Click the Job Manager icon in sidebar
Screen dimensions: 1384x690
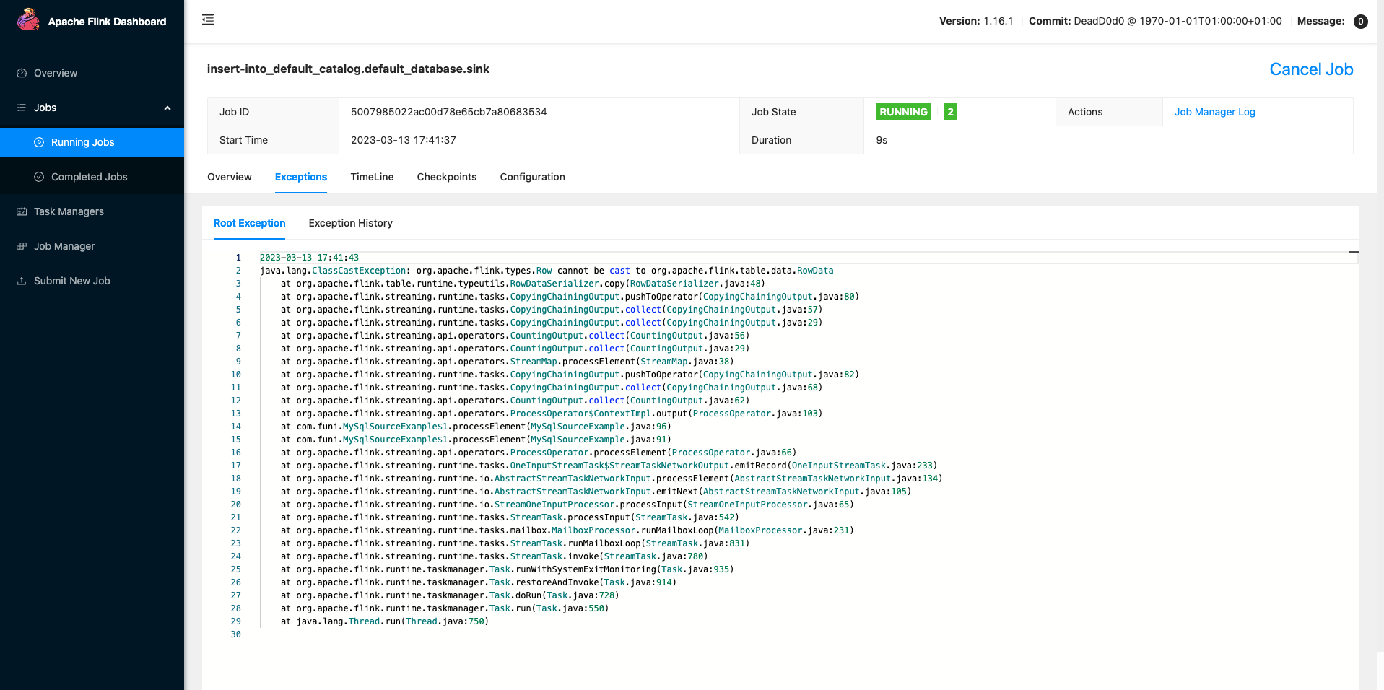pos(22,246)
